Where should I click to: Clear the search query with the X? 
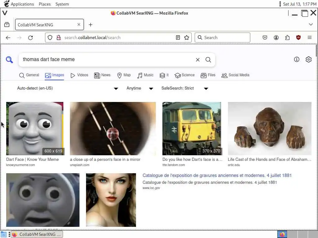[x=198, y=60]
